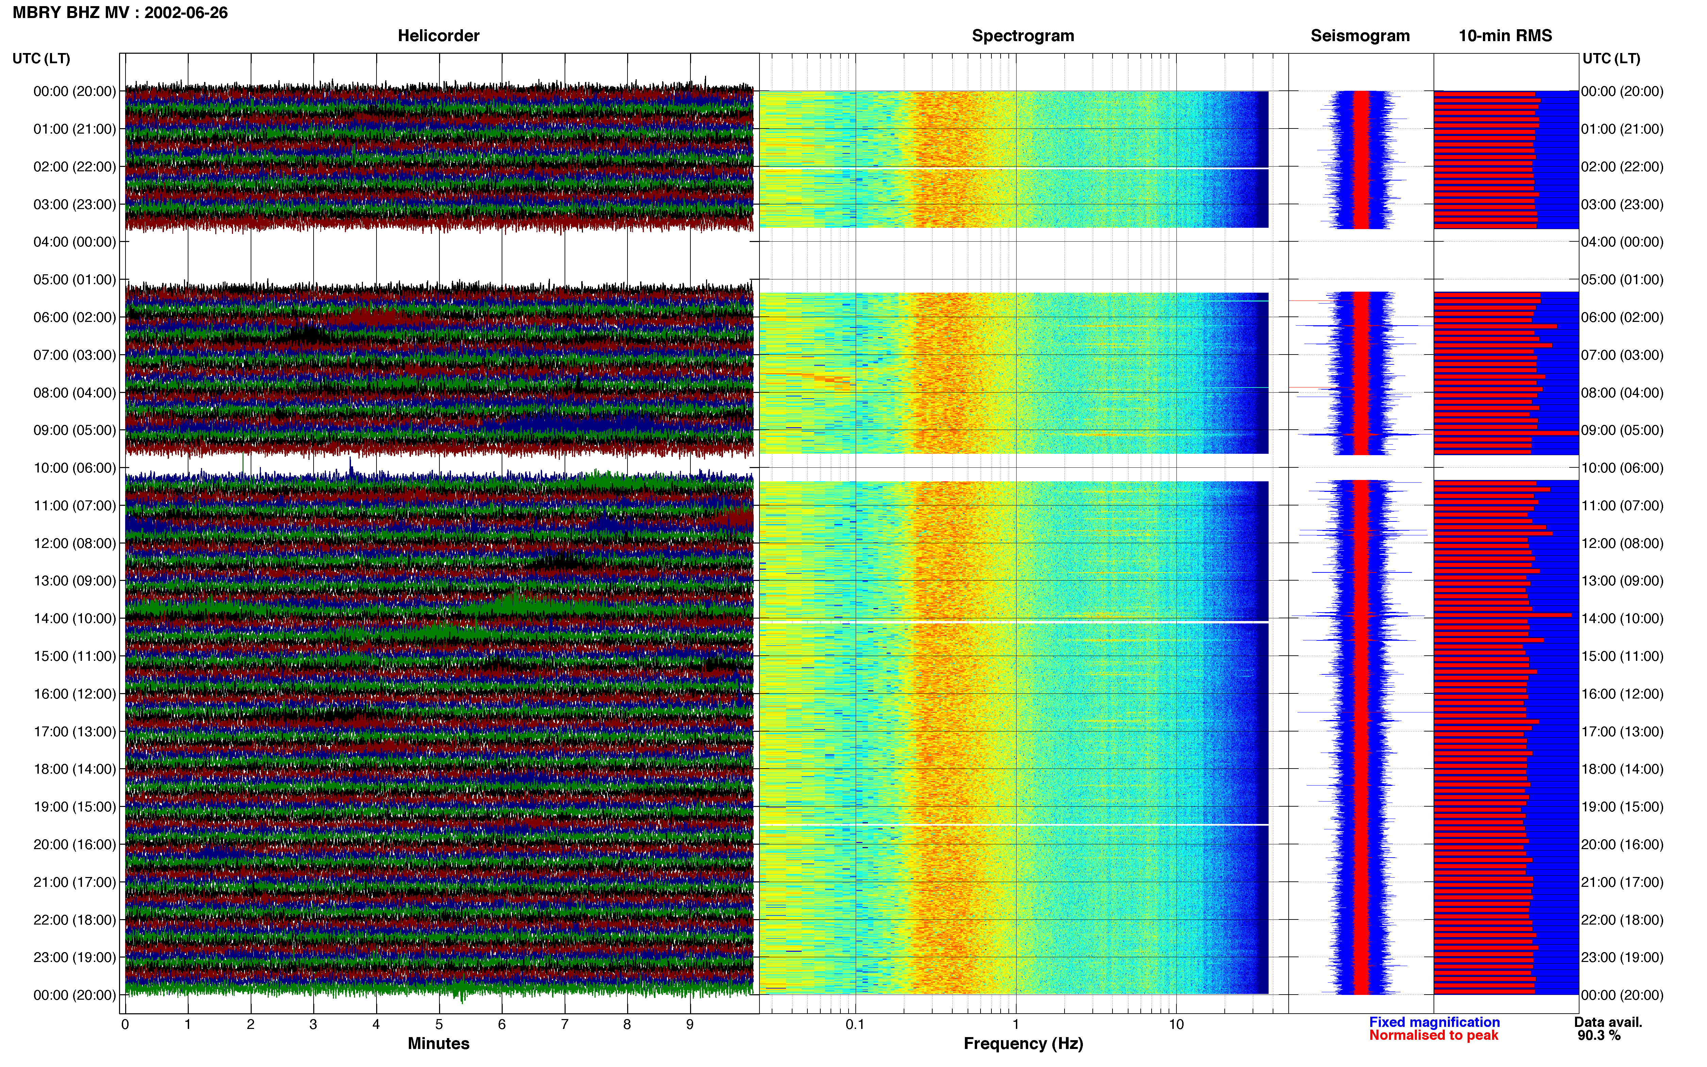1707x1067 pixels.
Task: Click the Minutes axis label under the Helicorder
Action: [438, 1043]
